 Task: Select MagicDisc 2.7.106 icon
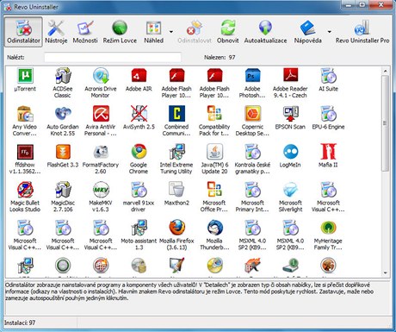click(x=63, y=190)
